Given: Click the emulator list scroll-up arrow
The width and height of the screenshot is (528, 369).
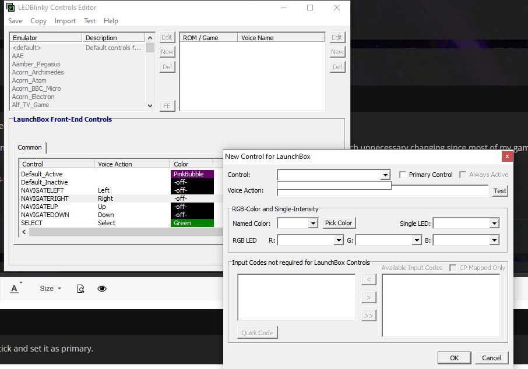Looking at the screenshot, I should click(x=150, y=38).
